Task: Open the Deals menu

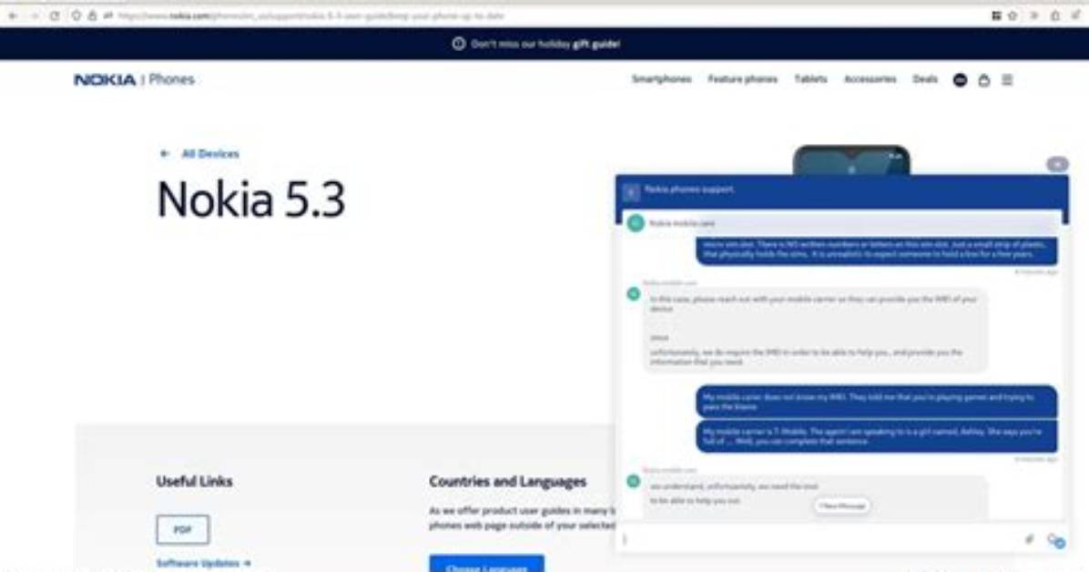Action: click(x=924, y=79)
